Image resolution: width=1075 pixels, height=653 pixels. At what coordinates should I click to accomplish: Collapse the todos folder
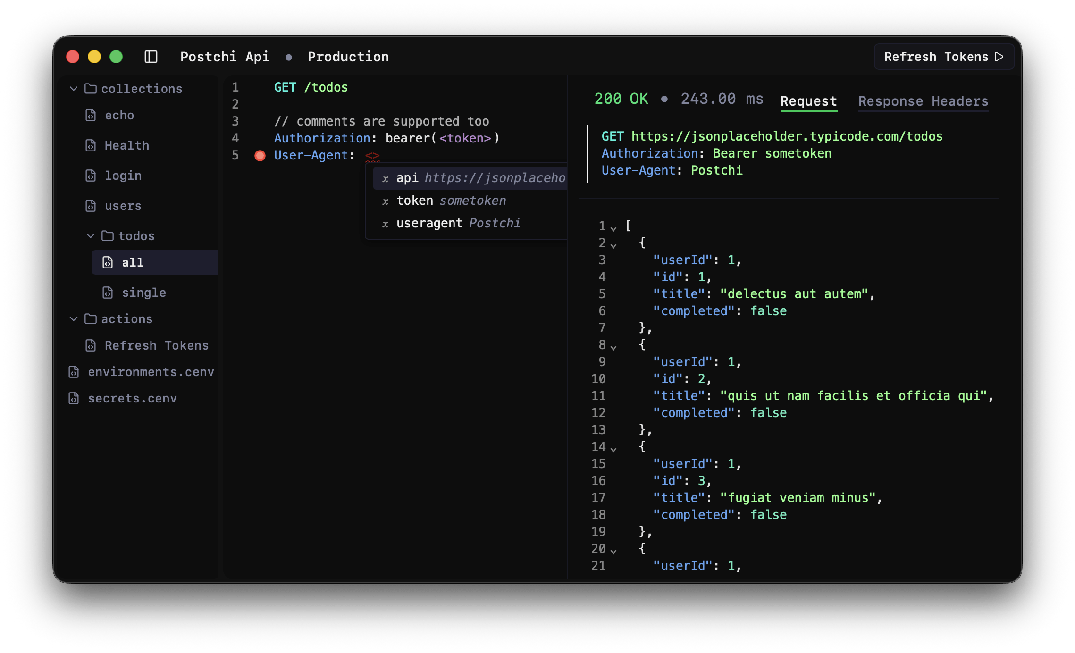tap(91, 236)
